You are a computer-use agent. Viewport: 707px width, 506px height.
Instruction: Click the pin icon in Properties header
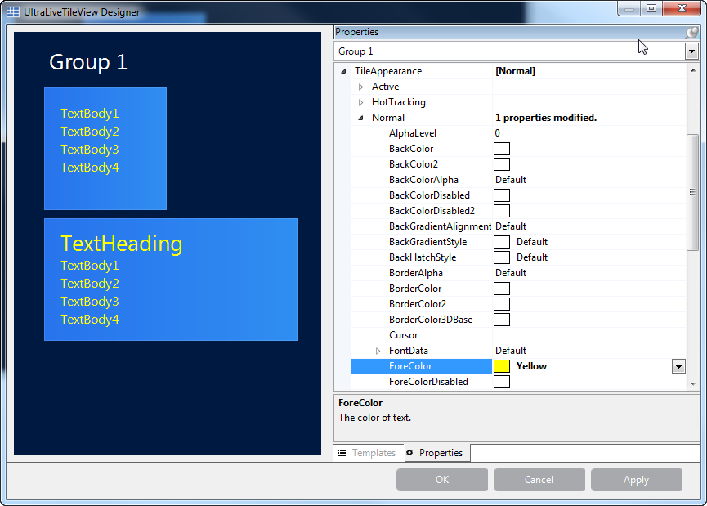[x=691, y=32]
